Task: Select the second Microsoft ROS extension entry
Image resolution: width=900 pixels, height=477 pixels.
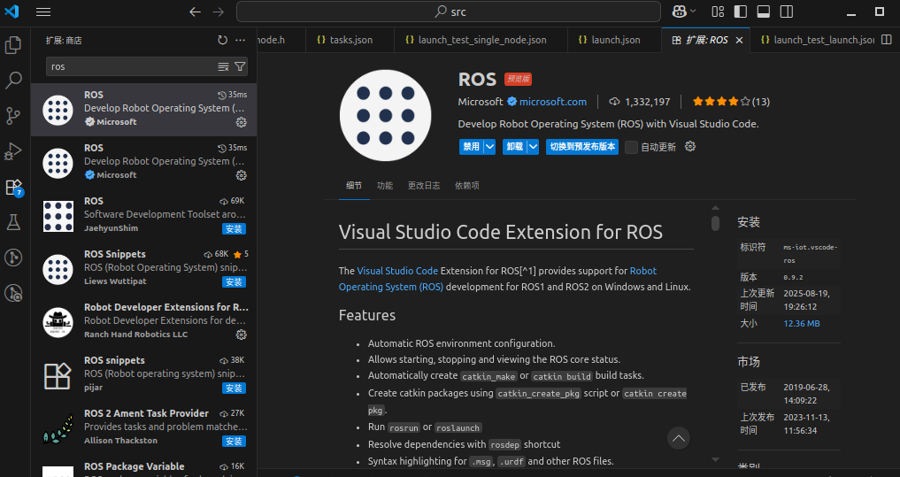Action: (143, 163)
